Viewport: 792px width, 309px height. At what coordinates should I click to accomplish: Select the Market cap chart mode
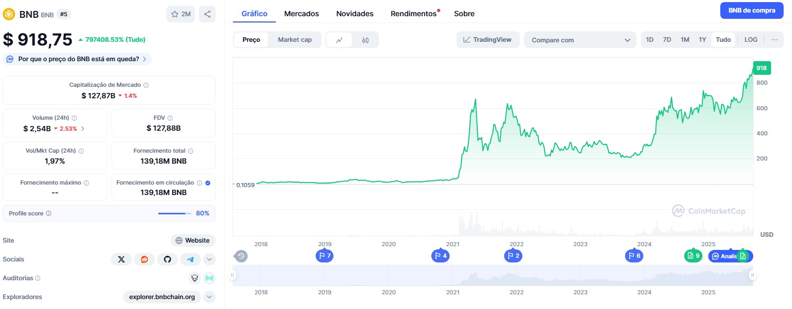[295, 40]
